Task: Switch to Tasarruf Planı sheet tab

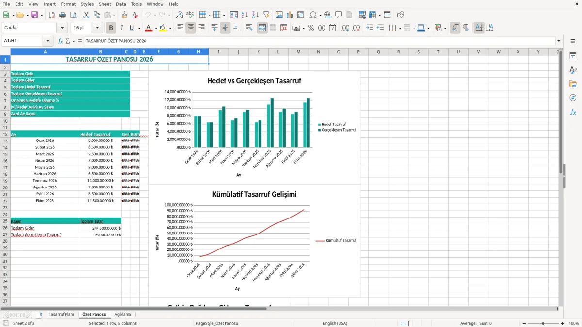Action: coord(61,314)
